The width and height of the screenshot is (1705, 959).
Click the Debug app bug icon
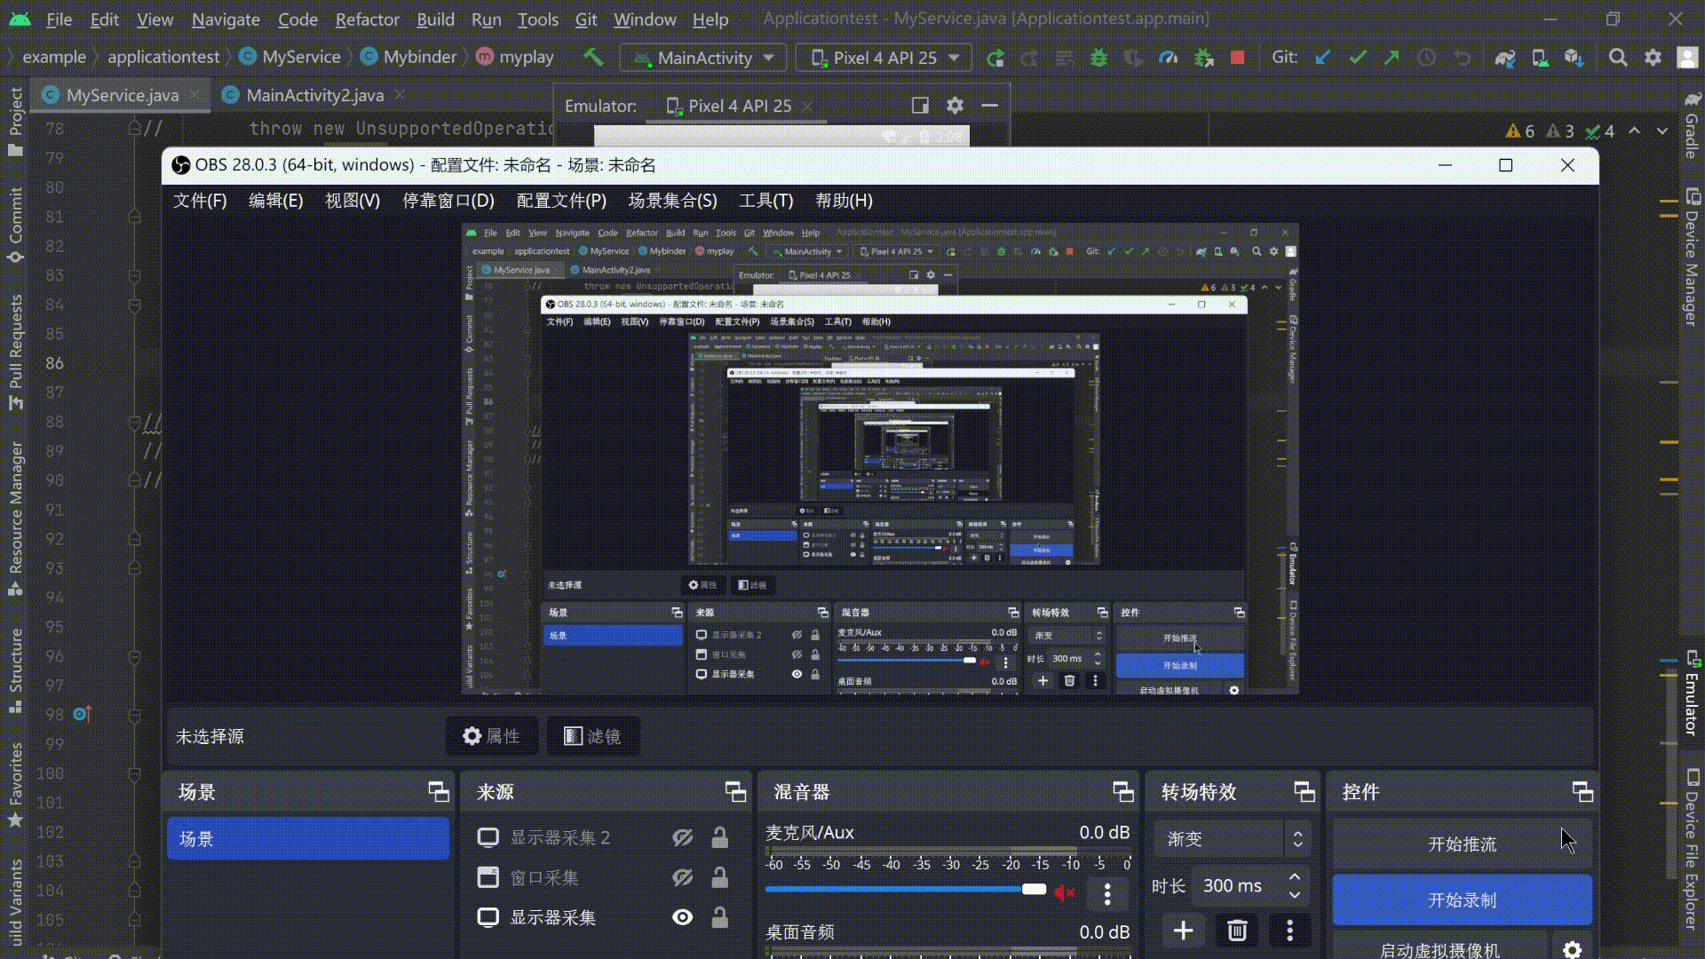pyautogui.click(x=1098, y=58)
